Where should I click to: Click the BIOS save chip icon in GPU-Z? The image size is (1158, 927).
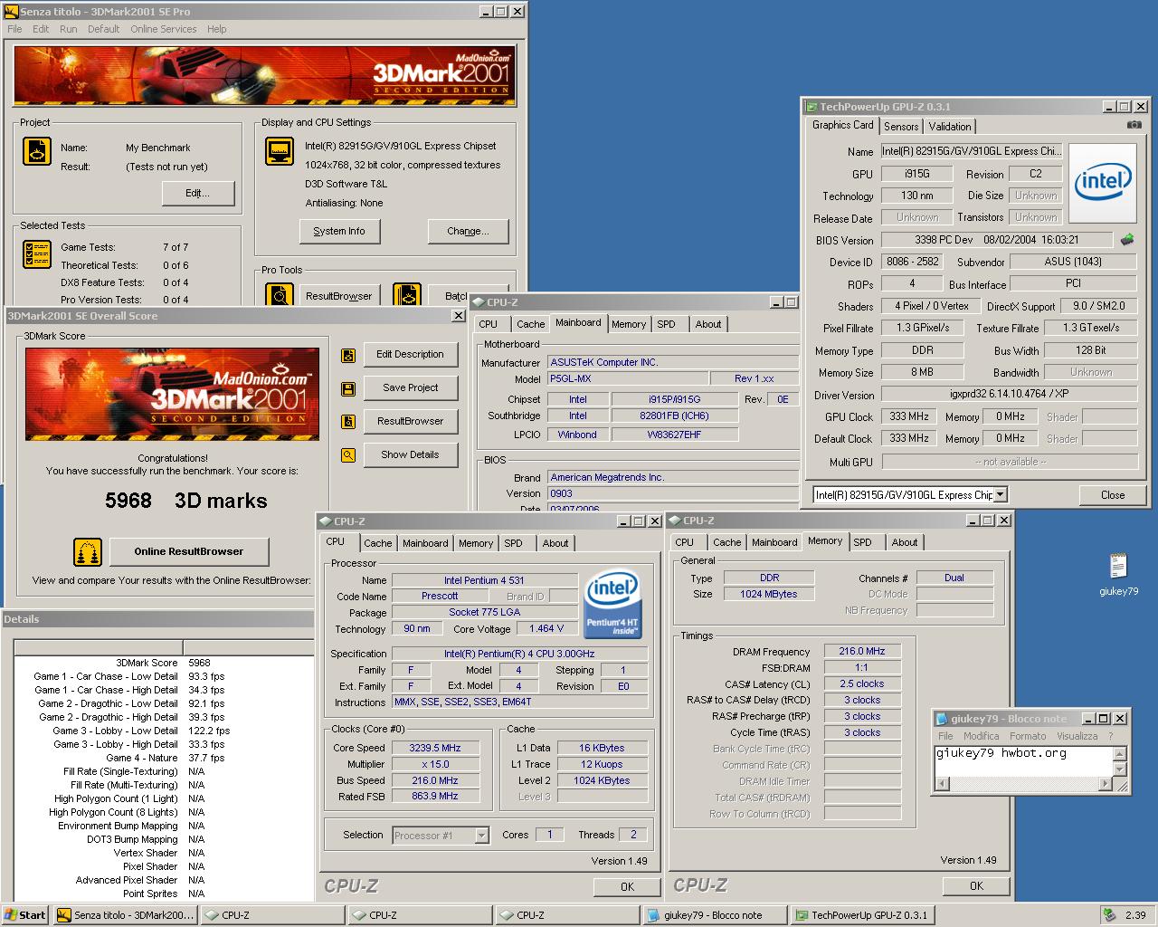click(x=1126, y=240)
